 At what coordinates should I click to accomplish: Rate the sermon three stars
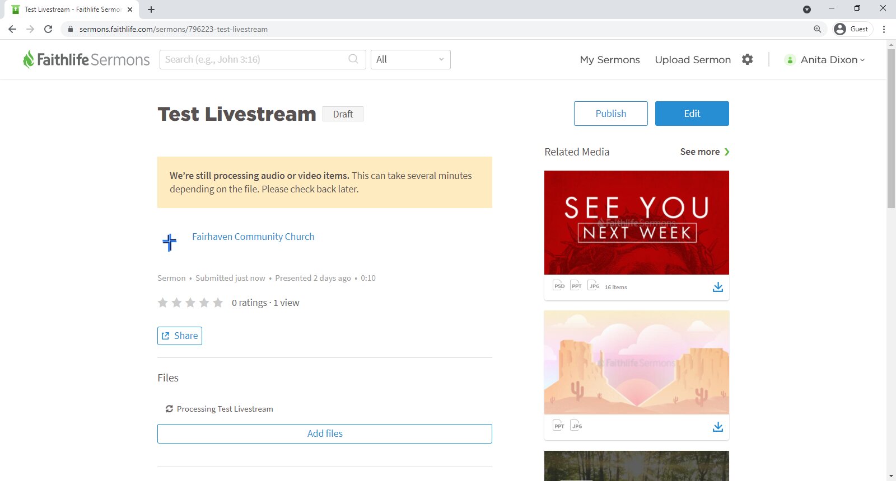(x=190, y=303)
